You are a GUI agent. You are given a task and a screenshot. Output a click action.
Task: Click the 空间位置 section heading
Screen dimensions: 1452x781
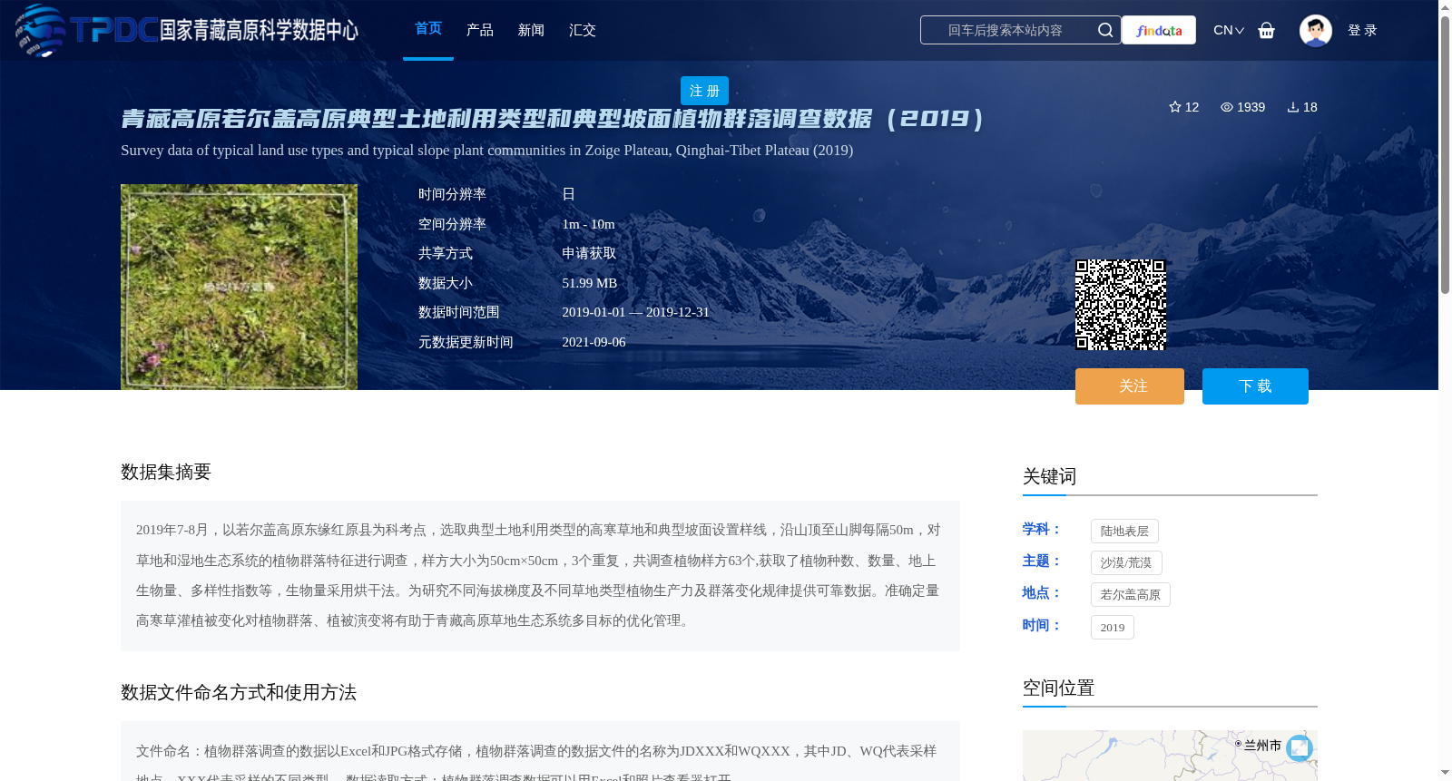pyautogui.click(x=1058, y=688)
